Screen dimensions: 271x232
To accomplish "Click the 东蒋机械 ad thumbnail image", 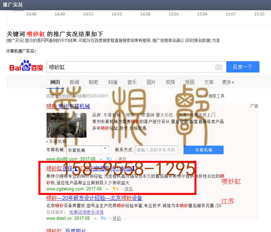I will pos(67,125).
